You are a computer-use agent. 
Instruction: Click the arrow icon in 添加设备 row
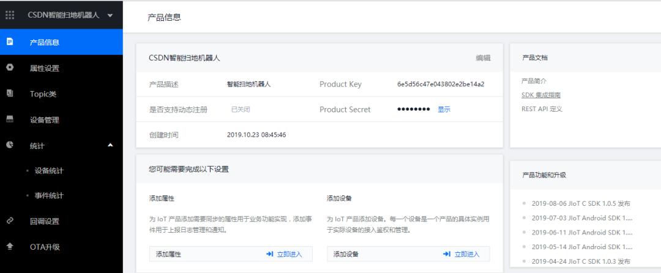tap(447, 254)
